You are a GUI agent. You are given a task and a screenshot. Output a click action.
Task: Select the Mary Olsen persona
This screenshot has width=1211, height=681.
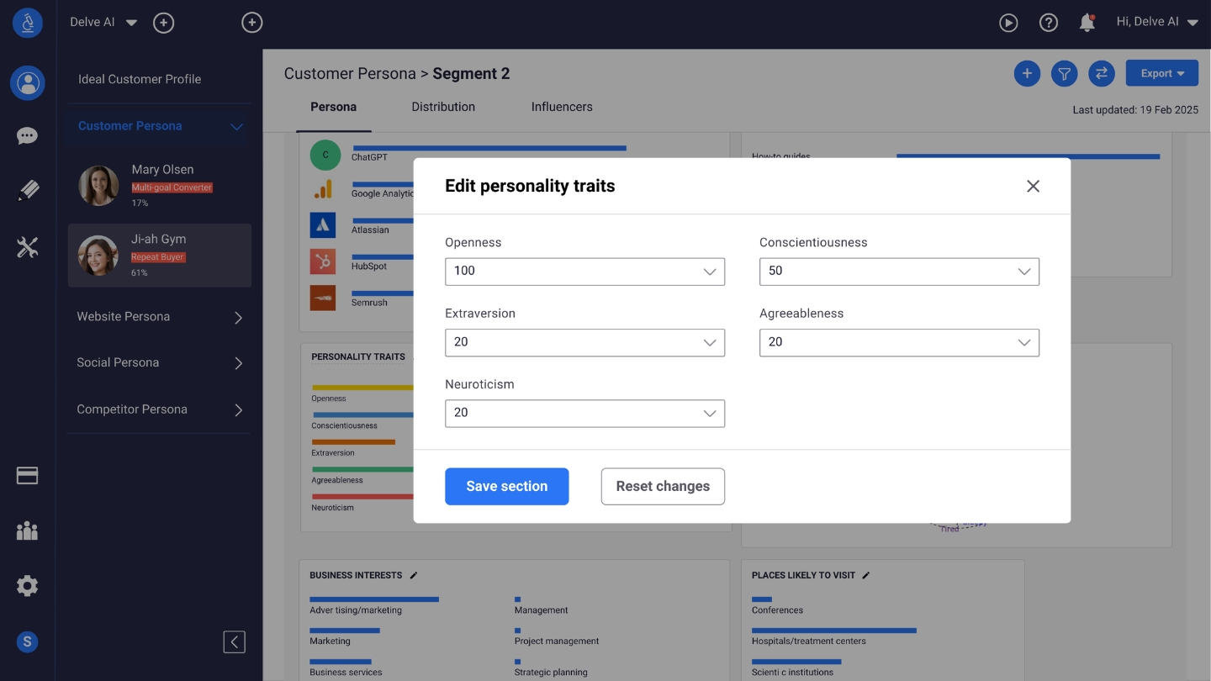[x=159, y=185]
